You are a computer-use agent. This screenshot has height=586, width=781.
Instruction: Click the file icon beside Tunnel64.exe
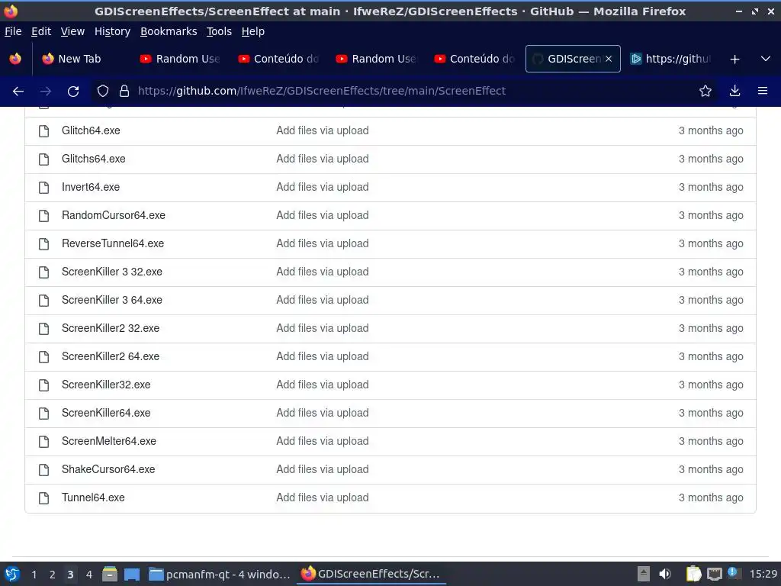click(43, 497)
